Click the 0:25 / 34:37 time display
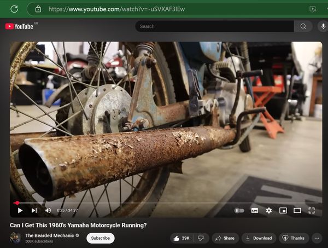 point(67,210)
